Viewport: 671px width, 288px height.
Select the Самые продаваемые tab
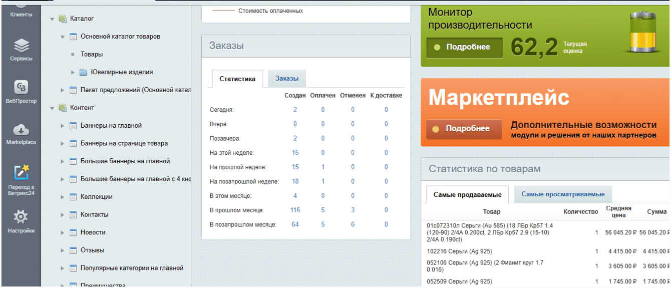[467, 194]
